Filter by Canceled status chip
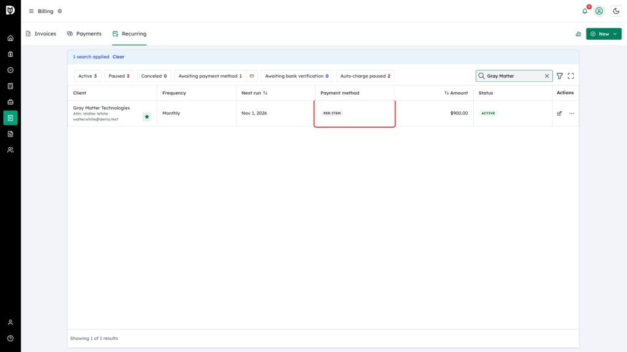Screen dimensions: 627x352 tap(154, 76)
